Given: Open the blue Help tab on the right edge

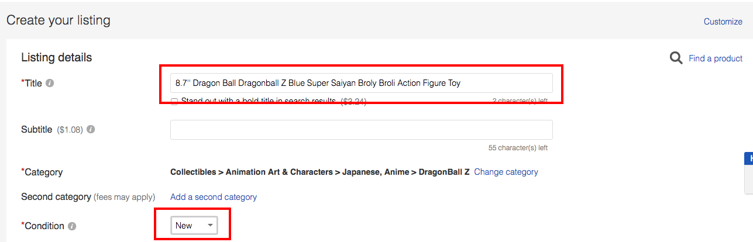Looking at the screenshot, I should pyautogui.click(x=749, y=159).
